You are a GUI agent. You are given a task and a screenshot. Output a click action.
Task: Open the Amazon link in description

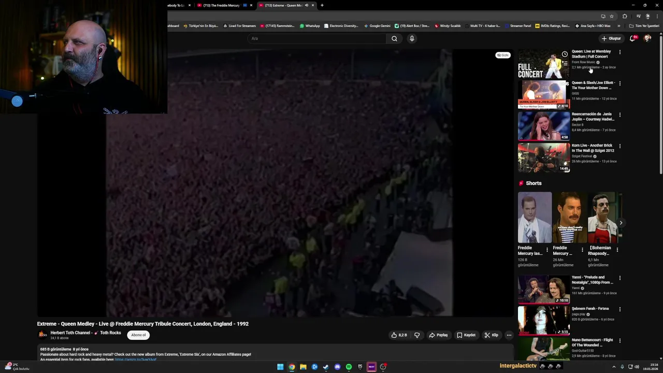pyautogui.click(x=136, y=360)
